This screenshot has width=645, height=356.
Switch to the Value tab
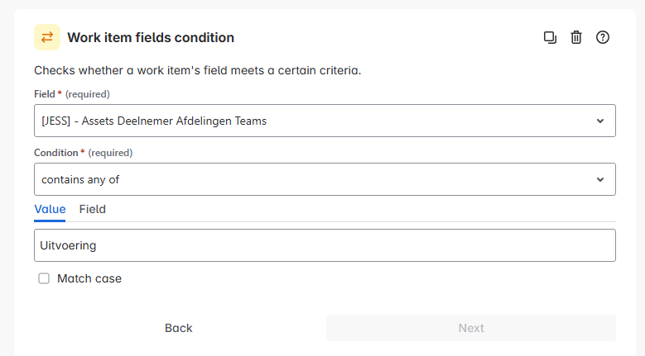point(50,209)
